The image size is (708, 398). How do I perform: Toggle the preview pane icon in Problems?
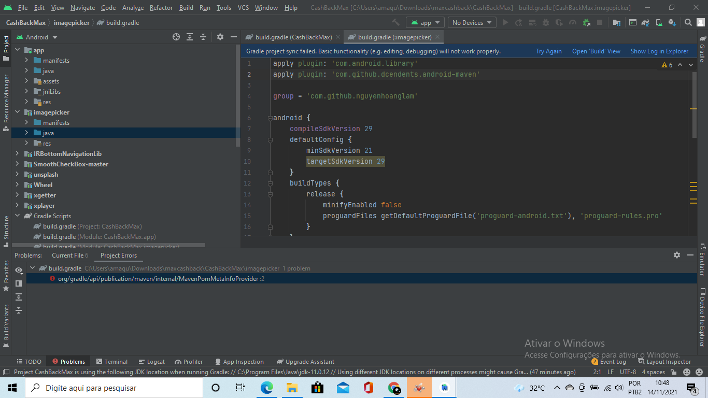coord(19,283)
